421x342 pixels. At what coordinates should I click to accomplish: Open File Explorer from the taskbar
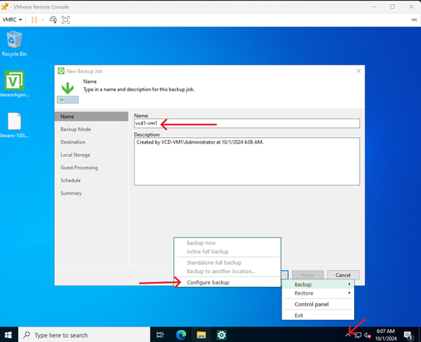click(x=201, y=335)
